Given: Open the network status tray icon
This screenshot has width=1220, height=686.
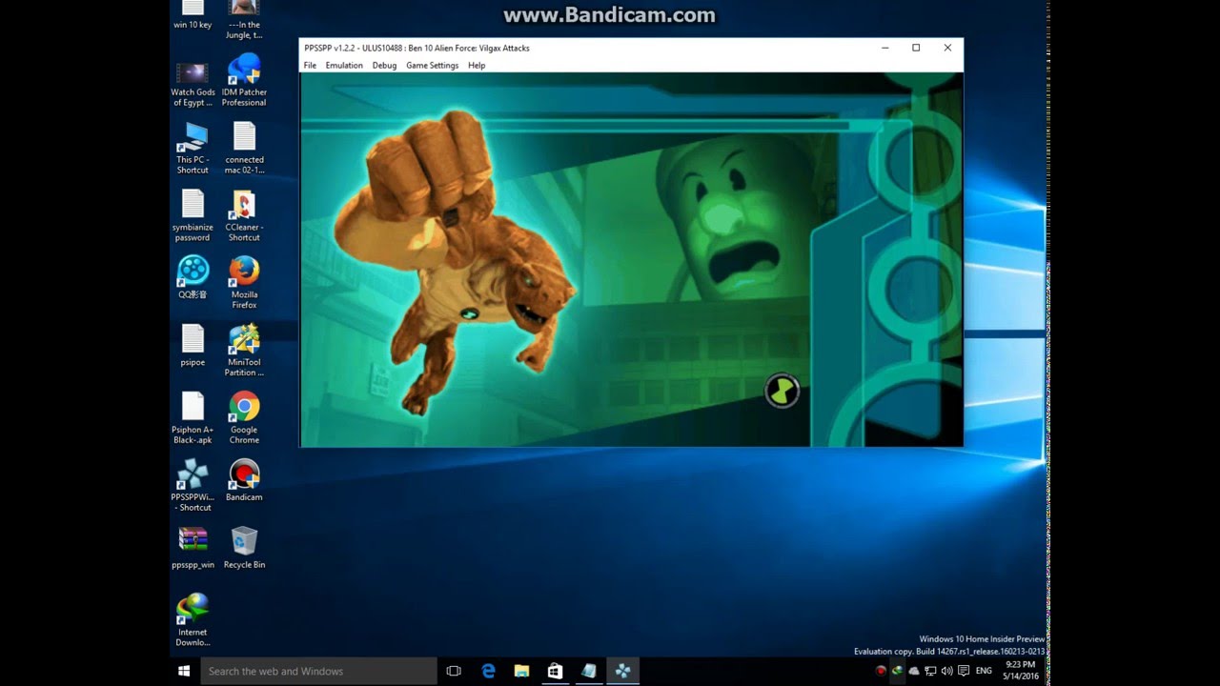Looking at the screenshot, I should [x=930, y=671].
